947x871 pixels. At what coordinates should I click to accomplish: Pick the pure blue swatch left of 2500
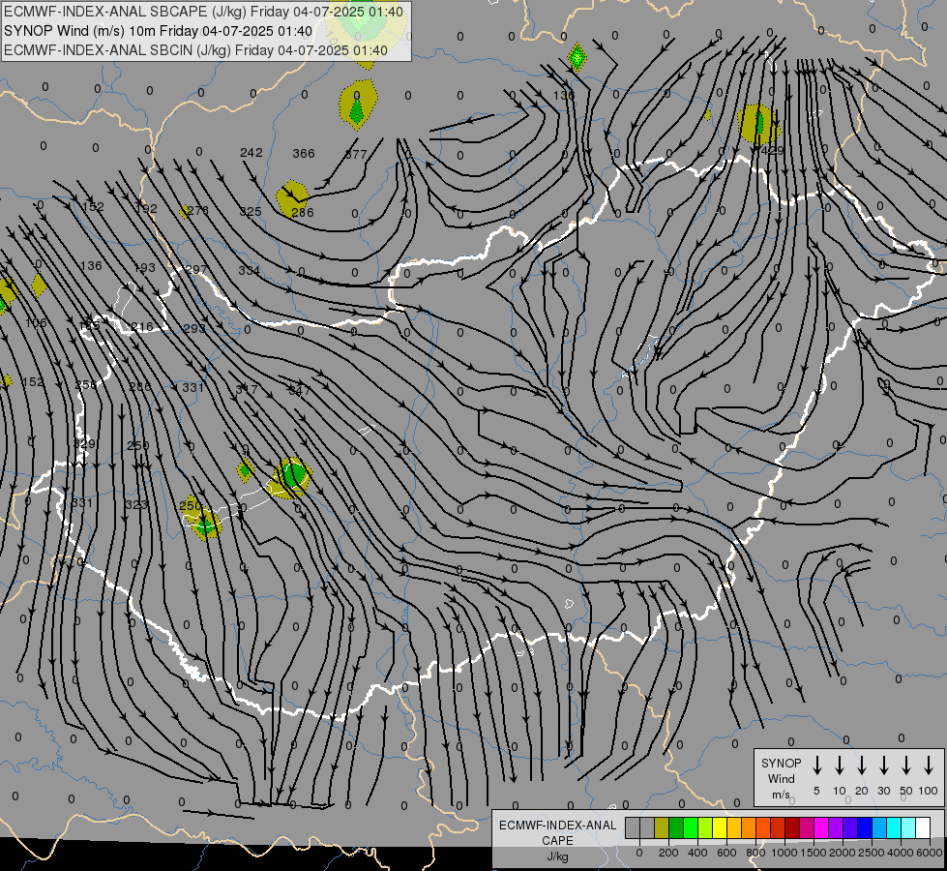click(864, 827)
